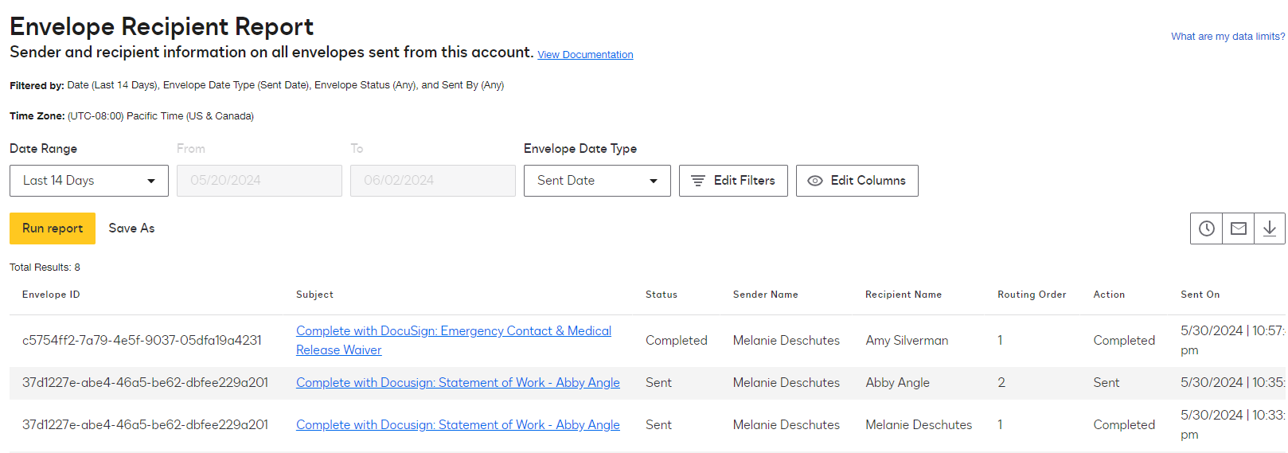The height and width of the screenshot is (453, 1288).
Task: Select the Total Results: 8 text
Action: coord(45,268)
